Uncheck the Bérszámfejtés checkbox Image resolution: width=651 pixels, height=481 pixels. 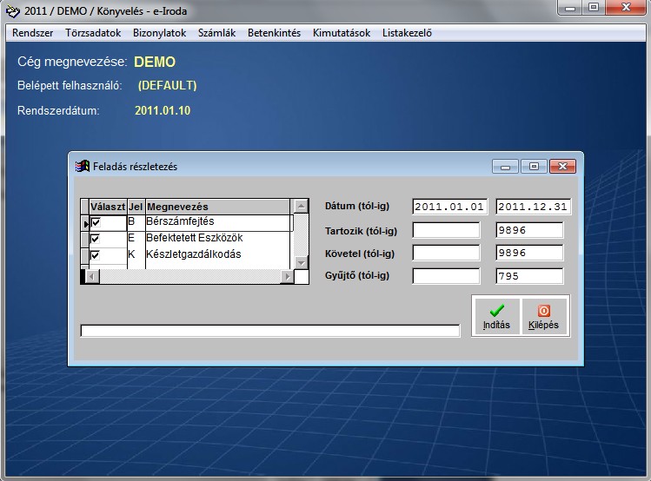95,223
